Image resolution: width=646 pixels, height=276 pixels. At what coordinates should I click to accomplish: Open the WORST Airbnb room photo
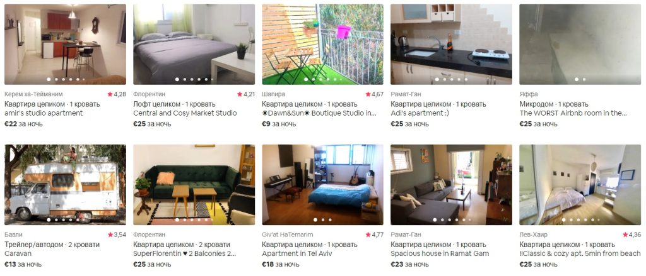click(580, 45)
